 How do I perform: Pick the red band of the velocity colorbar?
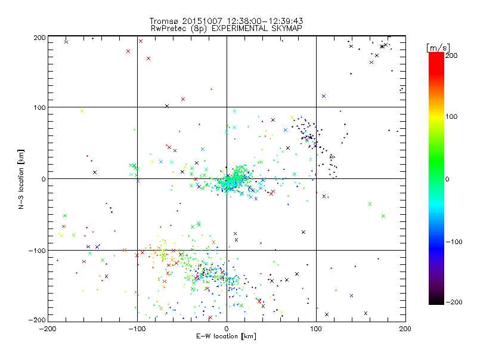click(436, 64)
